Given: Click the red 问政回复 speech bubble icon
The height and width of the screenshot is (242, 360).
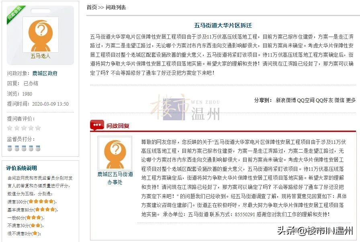Looking at the screenshot, I should pyautogui.click(x=98, y=125).
